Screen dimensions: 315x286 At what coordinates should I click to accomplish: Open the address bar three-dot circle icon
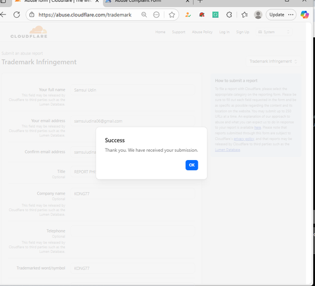coord(156,14)
